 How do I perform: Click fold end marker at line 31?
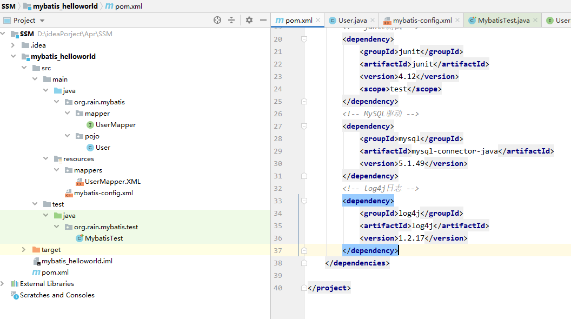[x=304, y=176]
